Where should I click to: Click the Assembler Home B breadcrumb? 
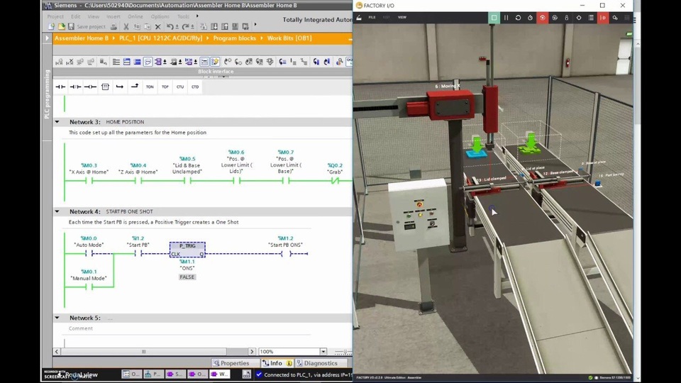click(x=81, y=38)
